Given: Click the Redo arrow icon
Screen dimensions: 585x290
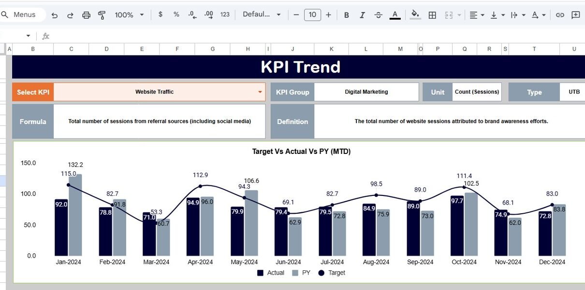Looking at the screenshot, I should point(70,15).
